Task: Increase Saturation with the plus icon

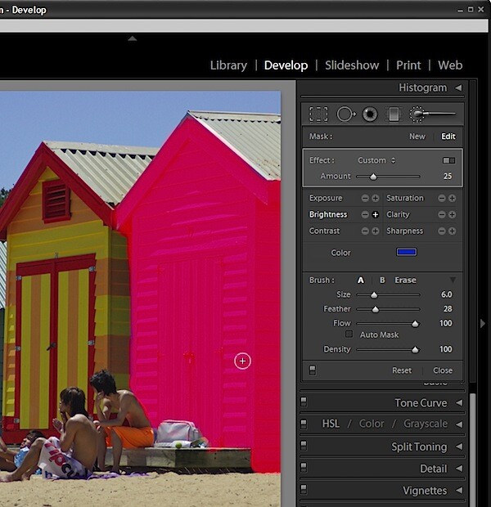Action: (453, 198)
